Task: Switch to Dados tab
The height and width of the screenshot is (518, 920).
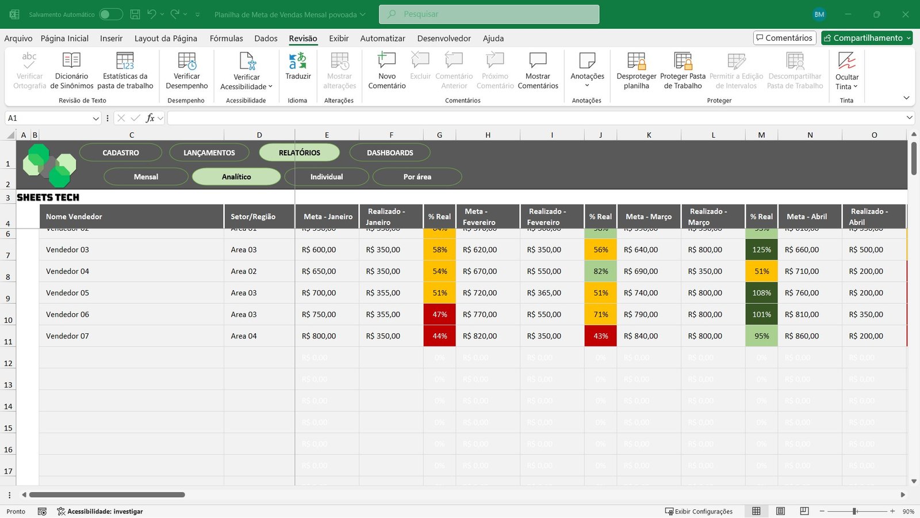Action: [x=266, y=39]
